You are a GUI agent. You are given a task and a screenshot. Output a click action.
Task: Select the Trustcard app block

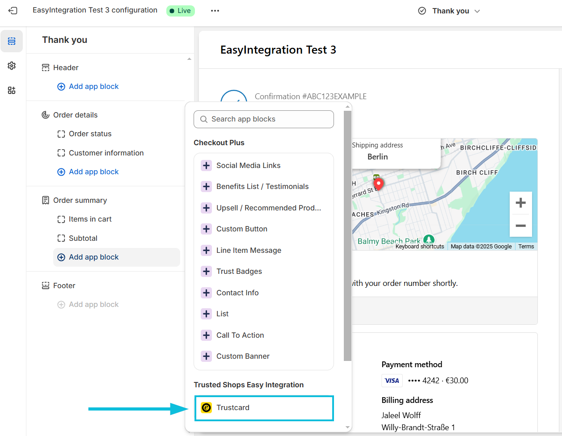pos(264,408)
